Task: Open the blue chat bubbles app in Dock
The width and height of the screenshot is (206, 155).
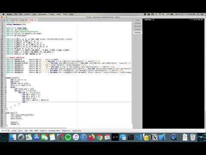Action: click(123, 137)
